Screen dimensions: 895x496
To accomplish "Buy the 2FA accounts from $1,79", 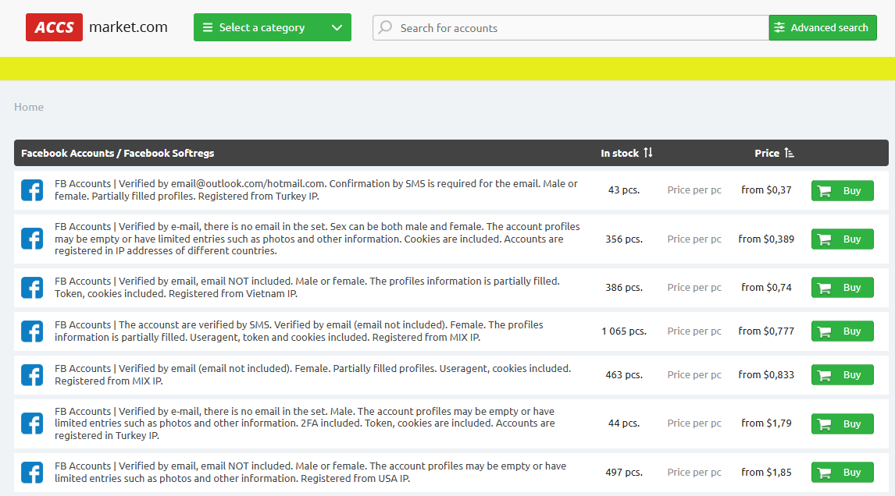I will (x=843, y=423).
